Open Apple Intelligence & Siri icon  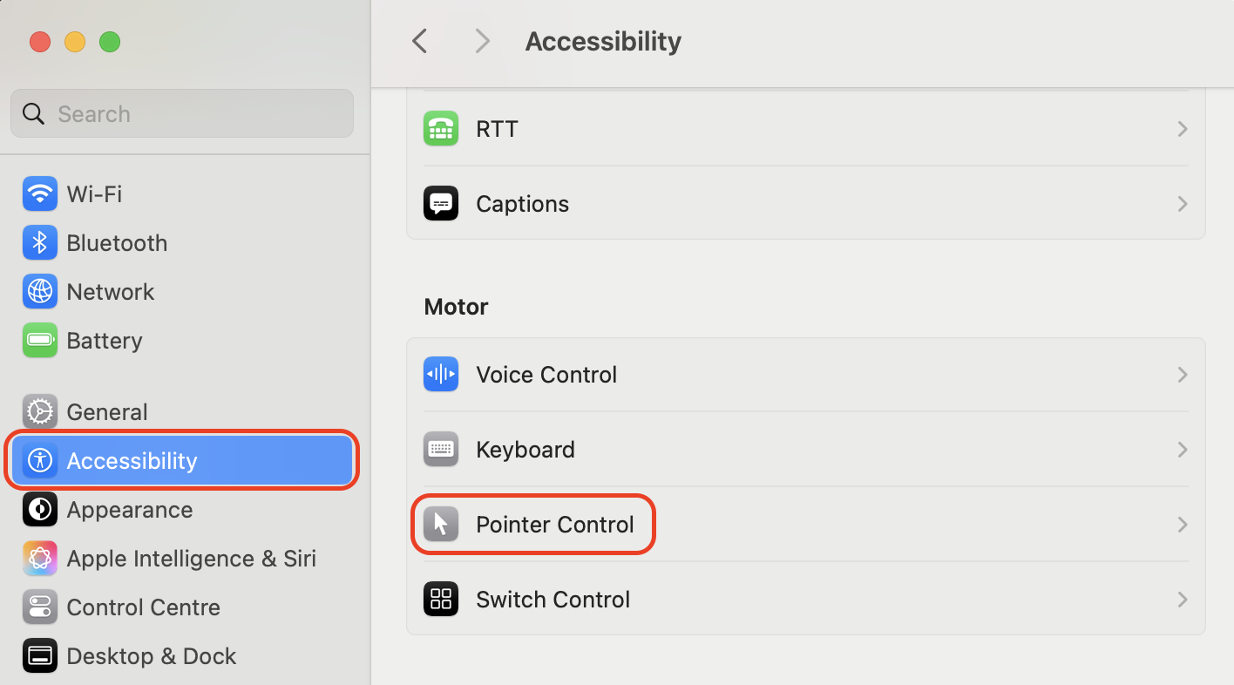click(x=38, y=558)
